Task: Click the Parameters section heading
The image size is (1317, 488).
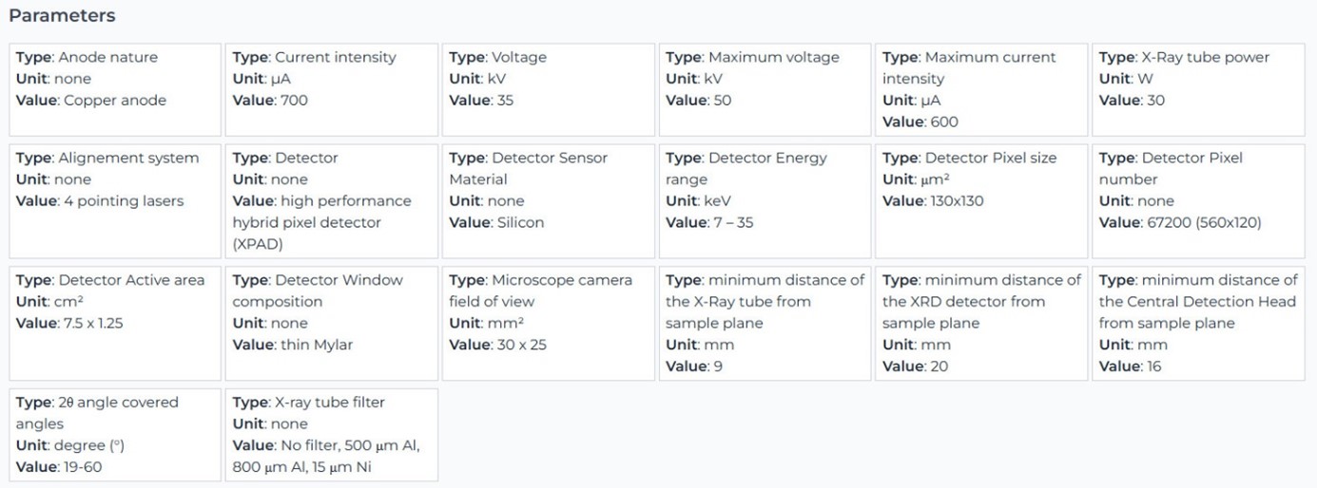Action: tap(62, 16)
